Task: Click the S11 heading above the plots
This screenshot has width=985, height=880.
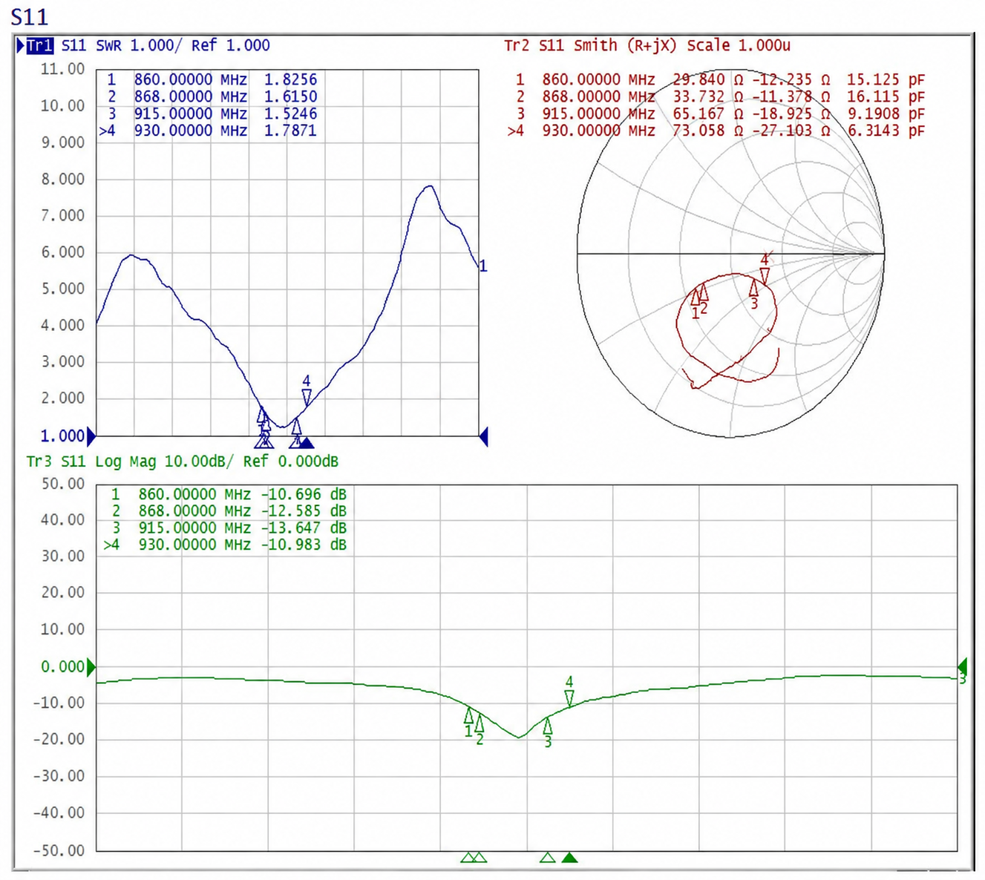Action: click(29, 16)
